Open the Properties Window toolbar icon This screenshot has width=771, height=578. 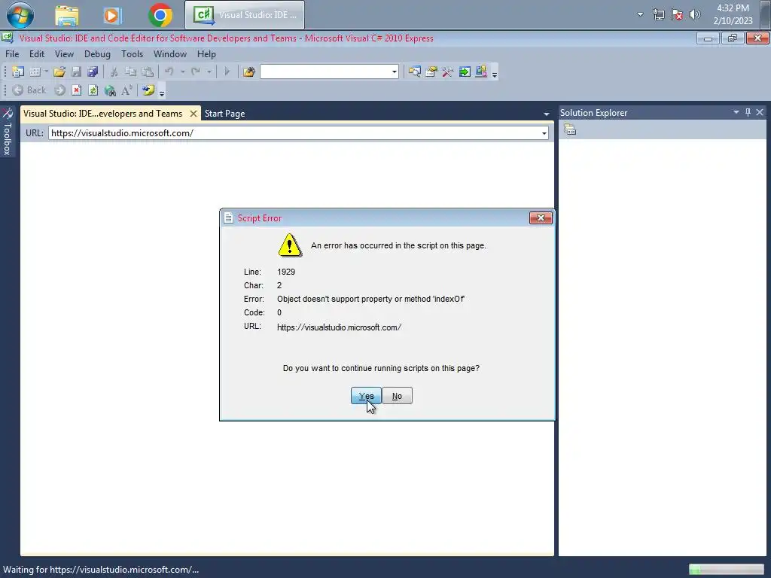[x=431, y=71]
